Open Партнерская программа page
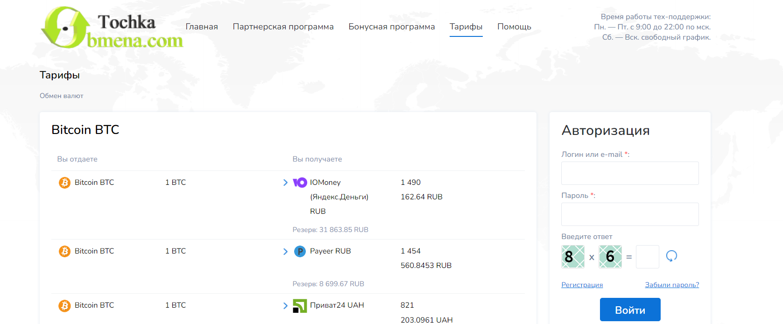This screenshot has width=783, height=324. pyautogui.click(x=283, y=27)
